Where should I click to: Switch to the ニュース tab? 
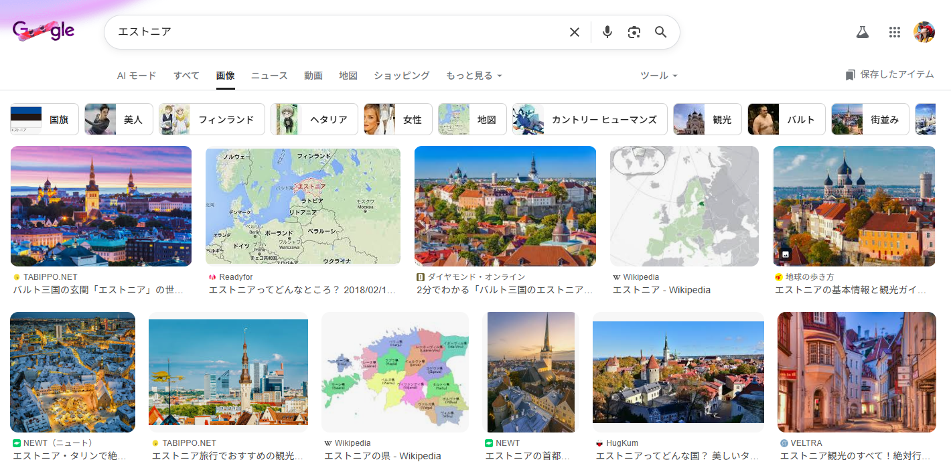[x=269, y=76]
